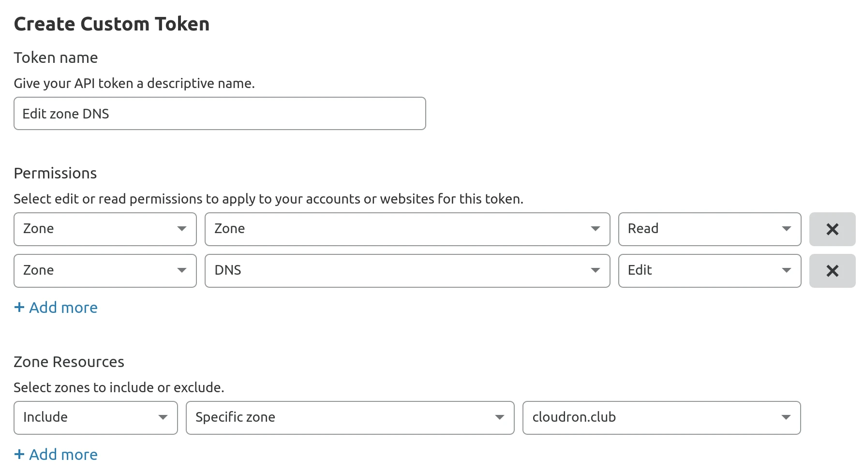The image size is (864, 472).
Task: Open the second row Zone scope dropdown
Action: pyautogui.click(x=105, y=271)
